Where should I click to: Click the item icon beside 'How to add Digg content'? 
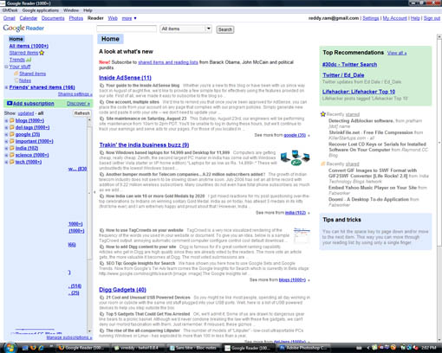click(x=101, y=247)
